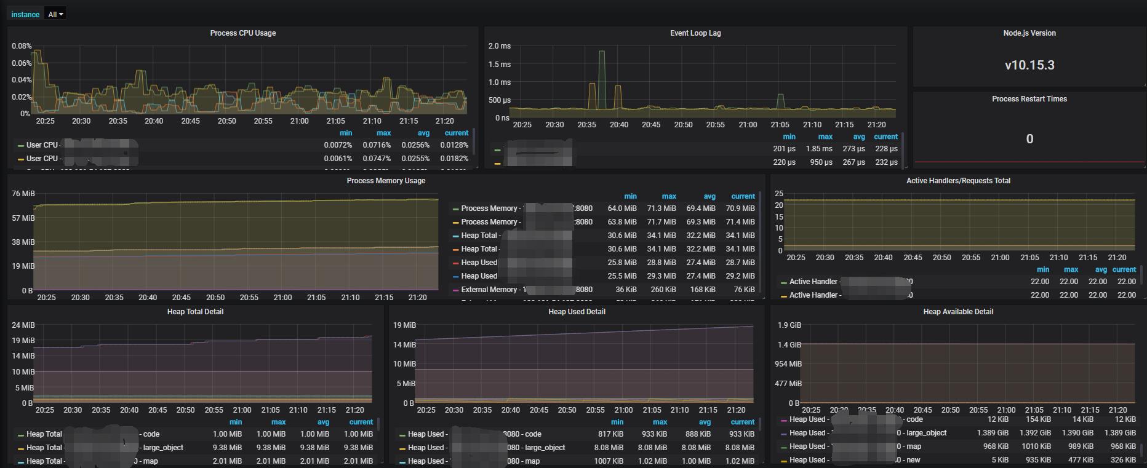The image size is (1147, 468).
Task: Click green color icon beside first Active Handler
Action: point(783,282)
